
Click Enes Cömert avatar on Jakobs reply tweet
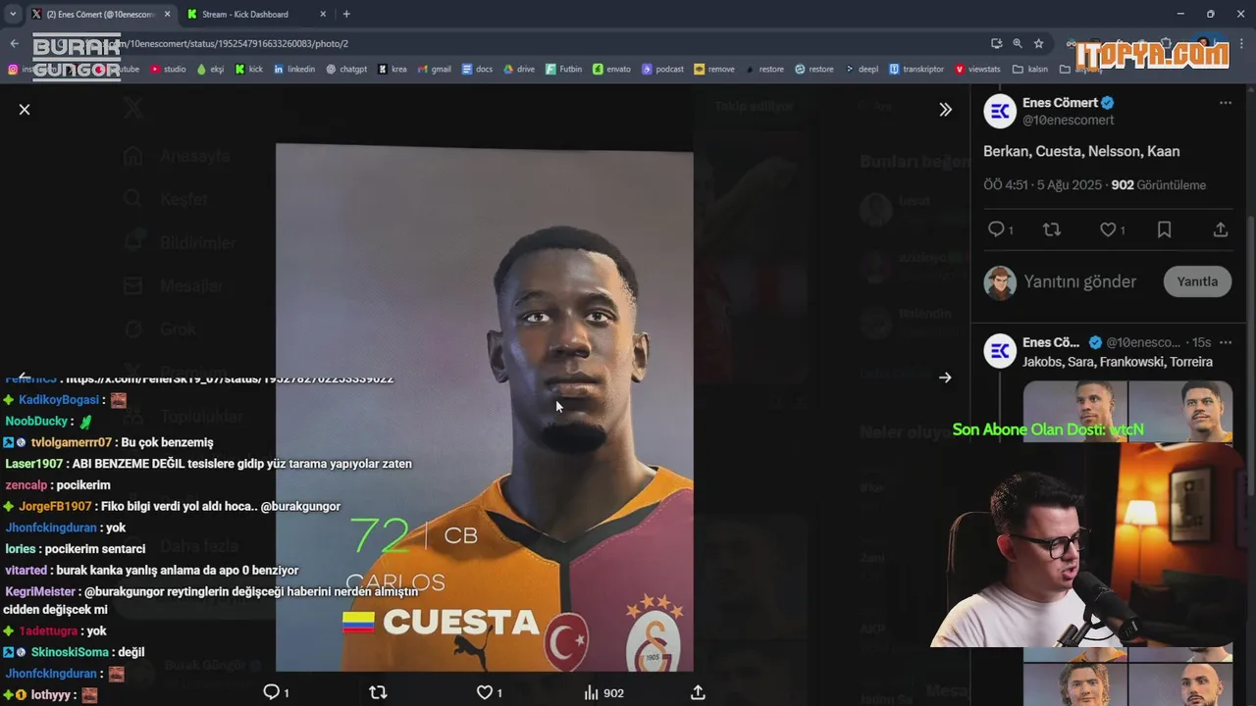pos(1000,351)
